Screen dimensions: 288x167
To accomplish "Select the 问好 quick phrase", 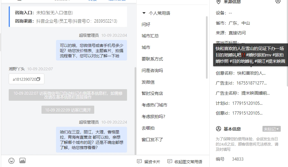I will (x=146, y=24).
